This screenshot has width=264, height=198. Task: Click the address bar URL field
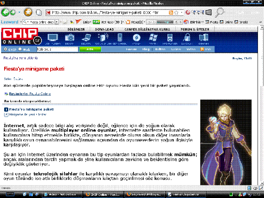click(108, 12)
